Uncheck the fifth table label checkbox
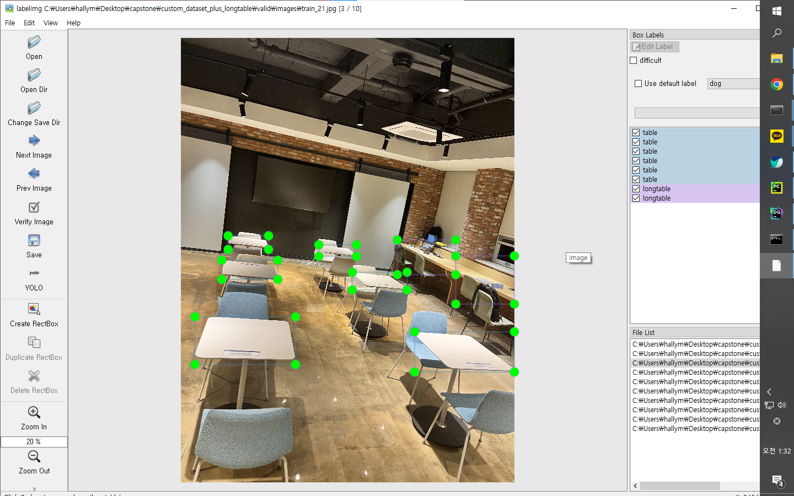Viewport: 794px width, 496px height. click(x=636, y=170)
